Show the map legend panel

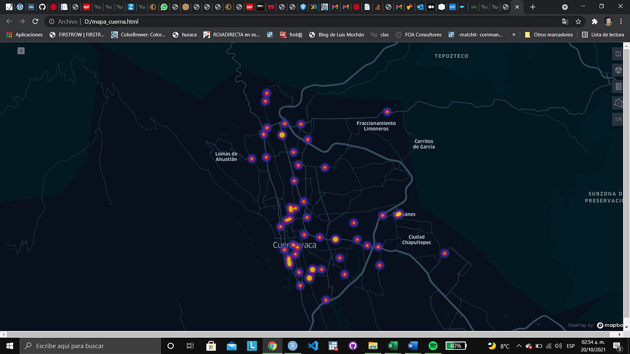click(617, 87)
